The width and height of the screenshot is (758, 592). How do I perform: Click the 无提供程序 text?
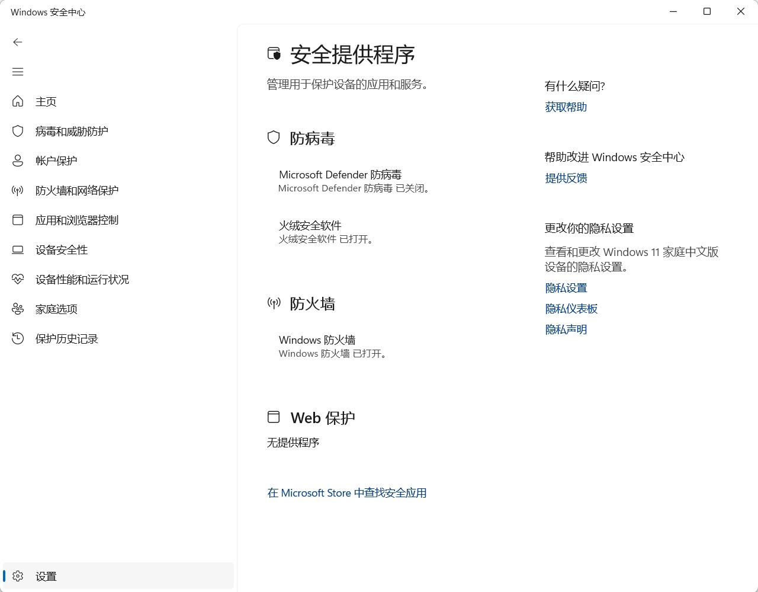click(x=293, y=443)
